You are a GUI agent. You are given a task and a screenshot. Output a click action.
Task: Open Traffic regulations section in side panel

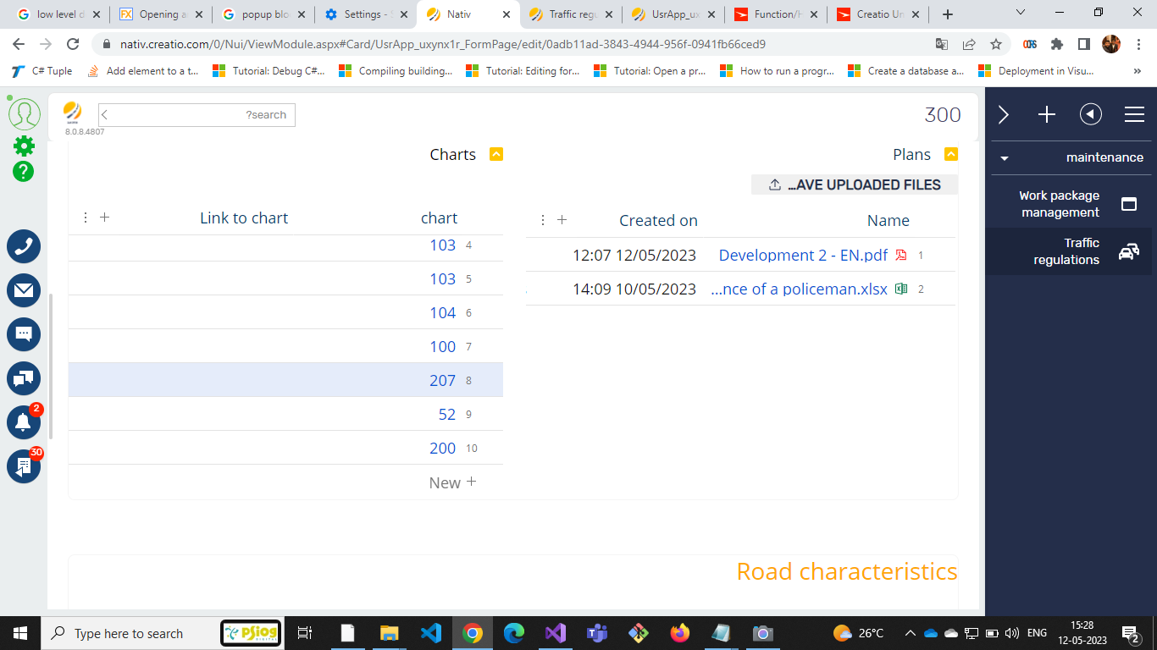pyautogui.click(x=1069, y=251)
